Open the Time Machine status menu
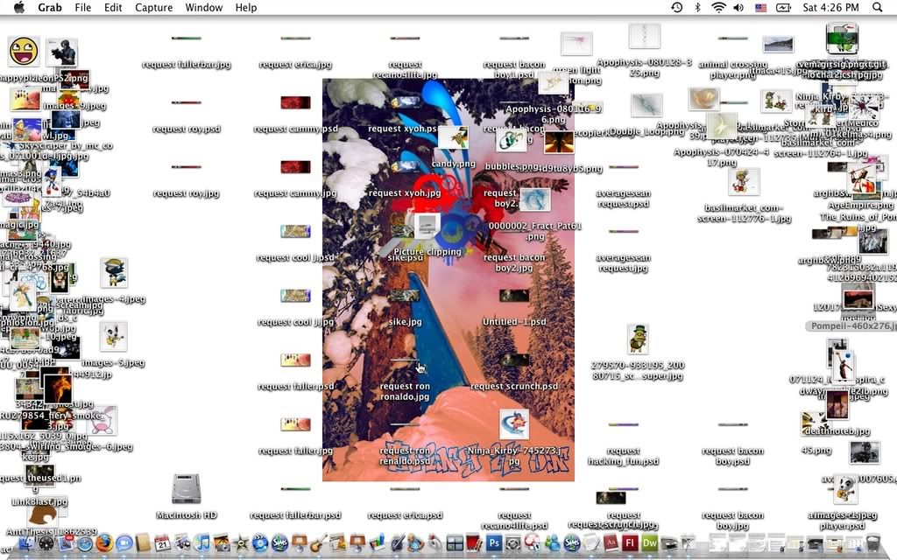Screen dimensions: 897x560 point(677,8)
